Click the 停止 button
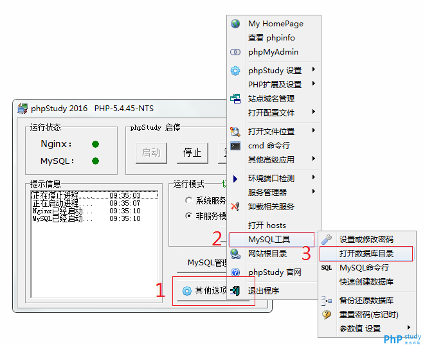 192,153
